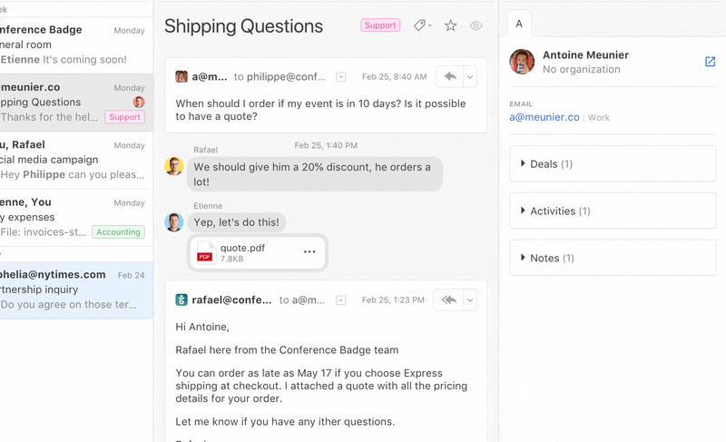The width and height of the screenshot is (726, 442).
Task: Select the A contact tab
Action: point(519,24)
